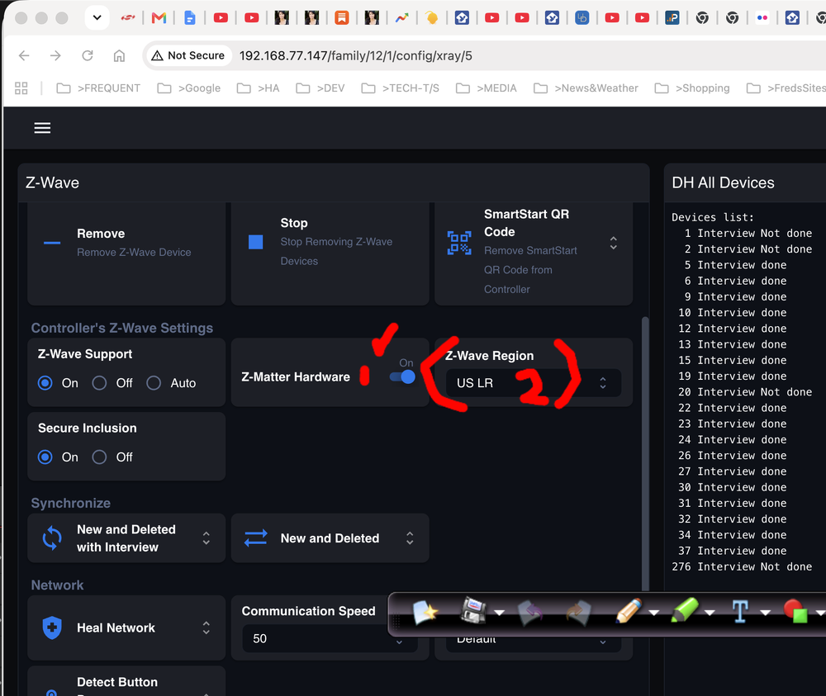Switch to the Gmail browser tab

tap(159, 18)
